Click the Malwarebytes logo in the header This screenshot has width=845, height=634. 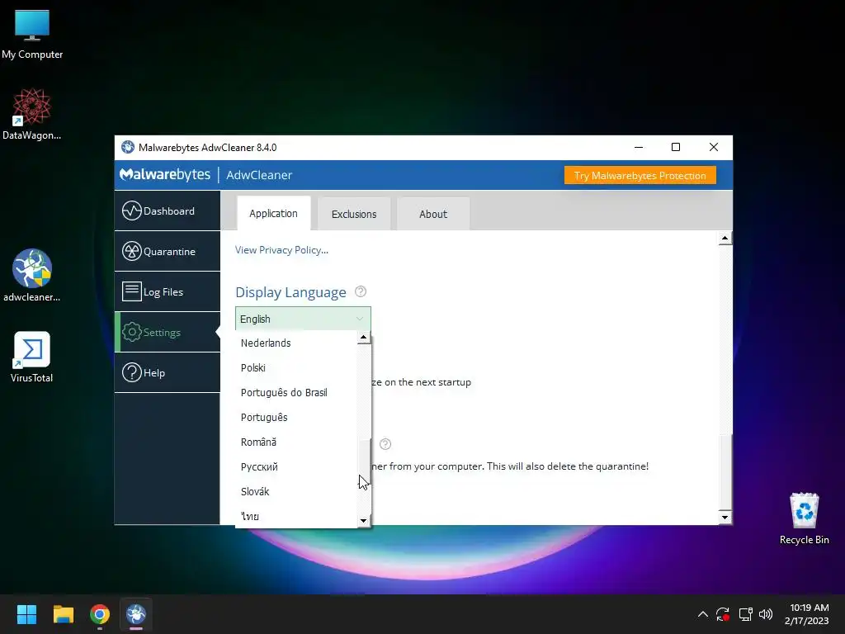(165, 175)
